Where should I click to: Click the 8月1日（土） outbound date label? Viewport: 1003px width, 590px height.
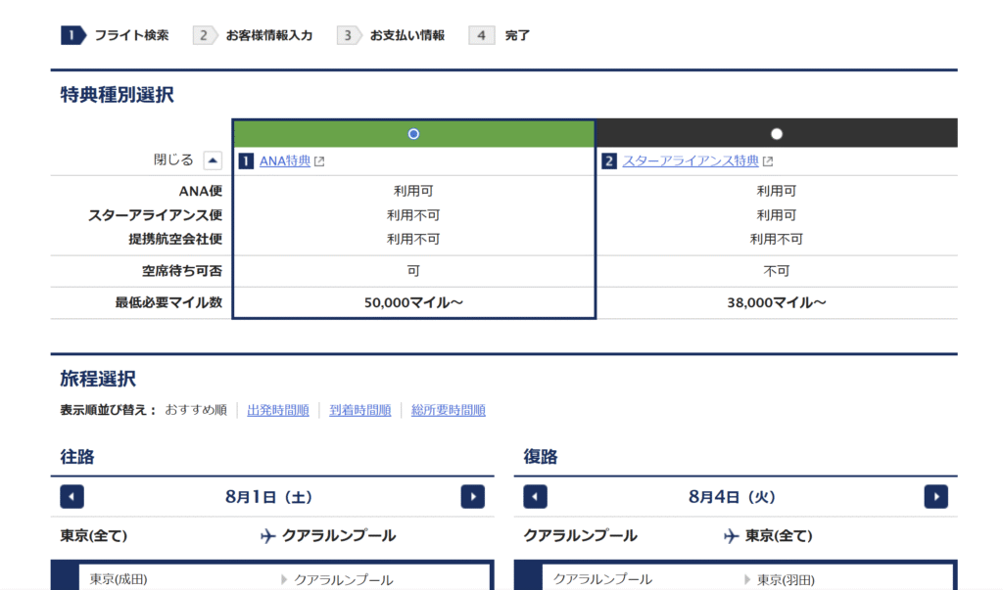click(x=268, y=497)
